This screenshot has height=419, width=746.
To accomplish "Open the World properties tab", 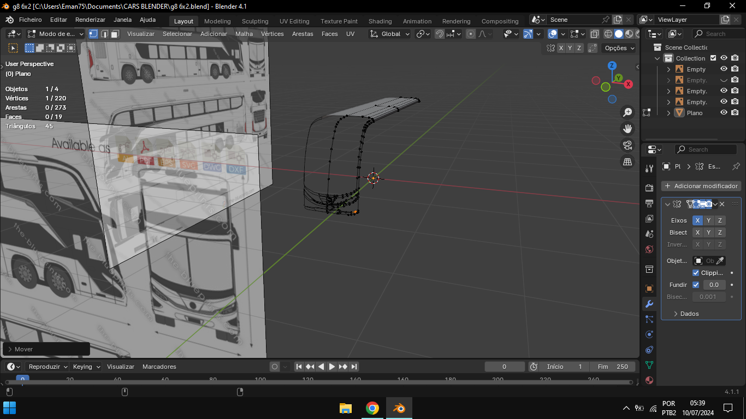I will [x=649, y=249].
